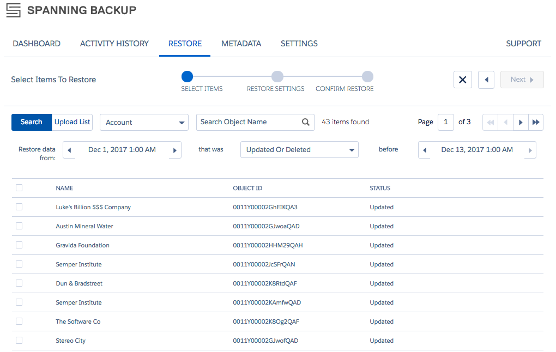This screenshot has width=556, height=352.
Task: Select the Restore tab
Action: tap(185, 44)
